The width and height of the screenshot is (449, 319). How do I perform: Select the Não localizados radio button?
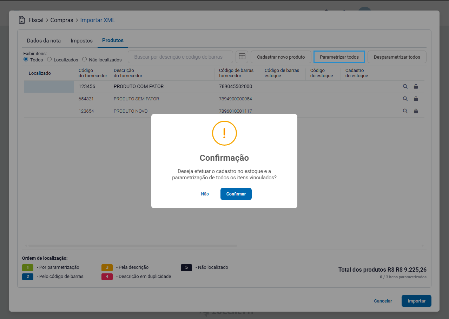(84, 59)
